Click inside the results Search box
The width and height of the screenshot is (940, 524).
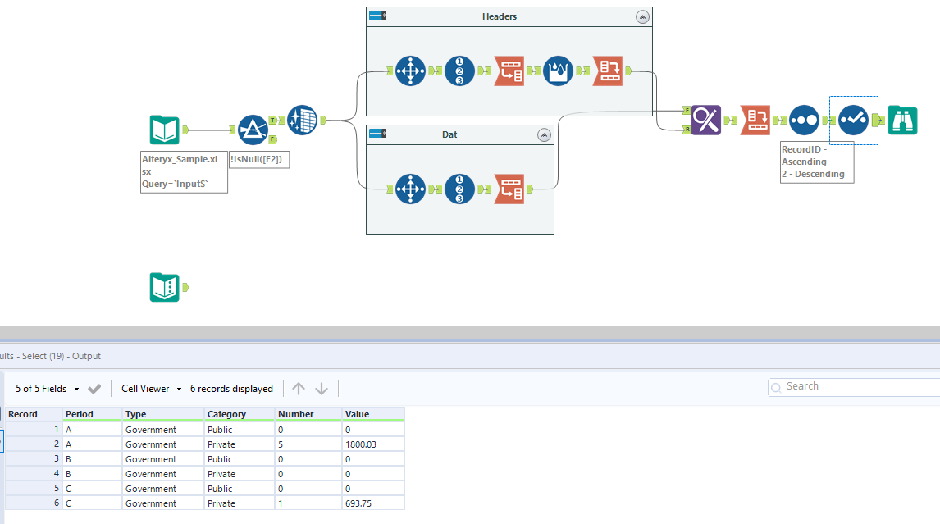tap(853, 385)
